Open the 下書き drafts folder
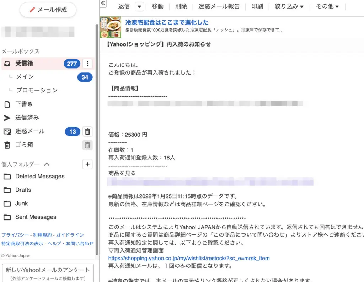 24,104
